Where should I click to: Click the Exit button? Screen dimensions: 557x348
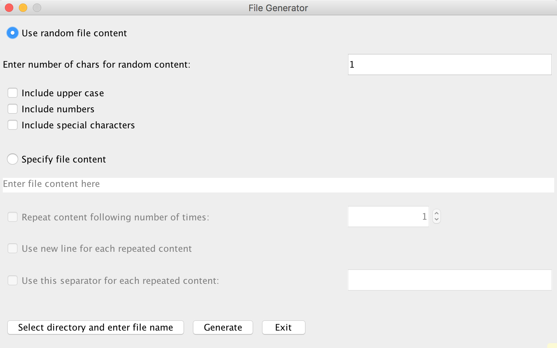pyautogui.click(x=283, y=327)
